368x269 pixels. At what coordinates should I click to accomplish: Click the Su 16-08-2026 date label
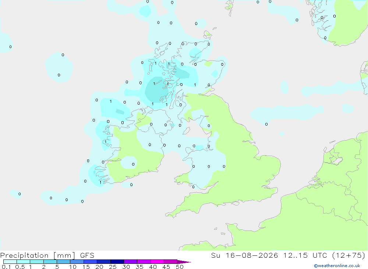(245, 255)
